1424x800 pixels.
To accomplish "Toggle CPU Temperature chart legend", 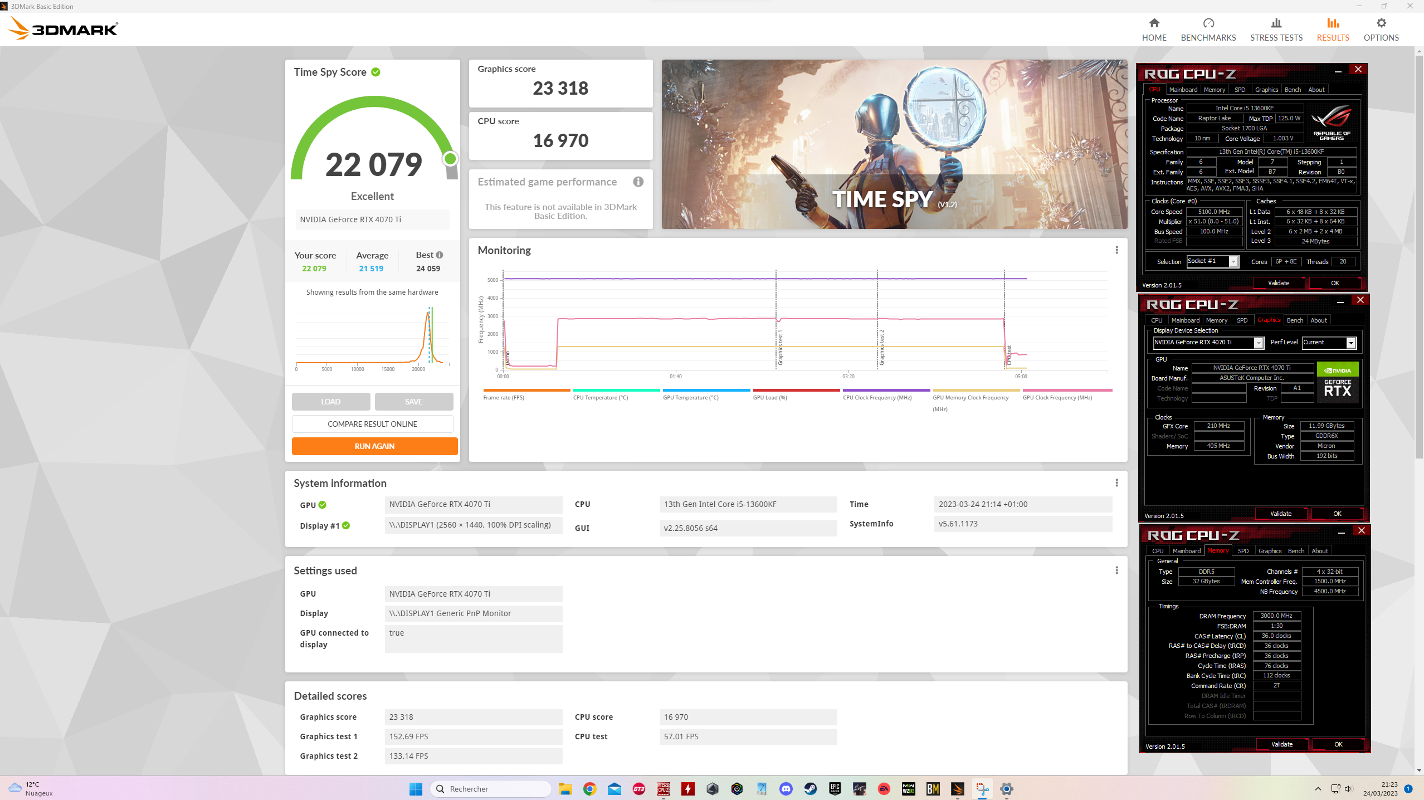I will pos(616,394).
